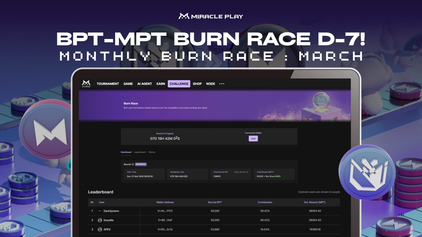Switch to the Leaderboard tab
The height and width of the screenshot is (237, 422).
[140, 152]
